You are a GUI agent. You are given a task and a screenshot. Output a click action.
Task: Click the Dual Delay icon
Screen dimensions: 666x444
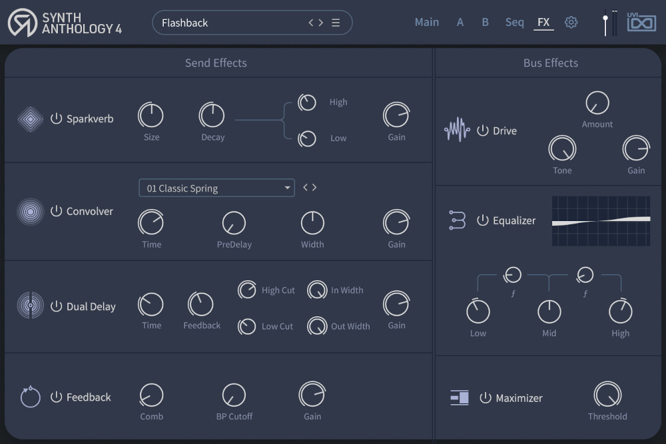pyautogui.click(x=30, y=306)
